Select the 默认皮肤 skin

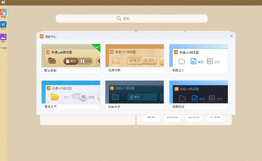[x=71, y=59]
